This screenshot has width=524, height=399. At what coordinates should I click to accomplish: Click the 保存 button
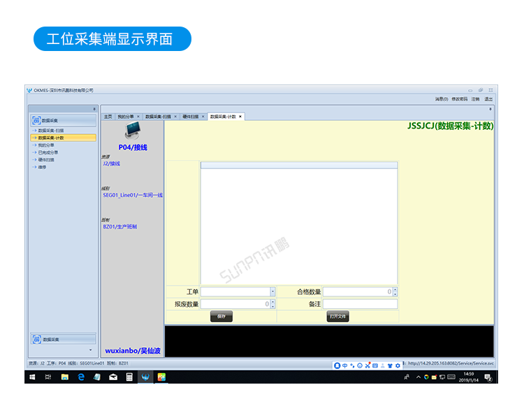pos(221,317)
